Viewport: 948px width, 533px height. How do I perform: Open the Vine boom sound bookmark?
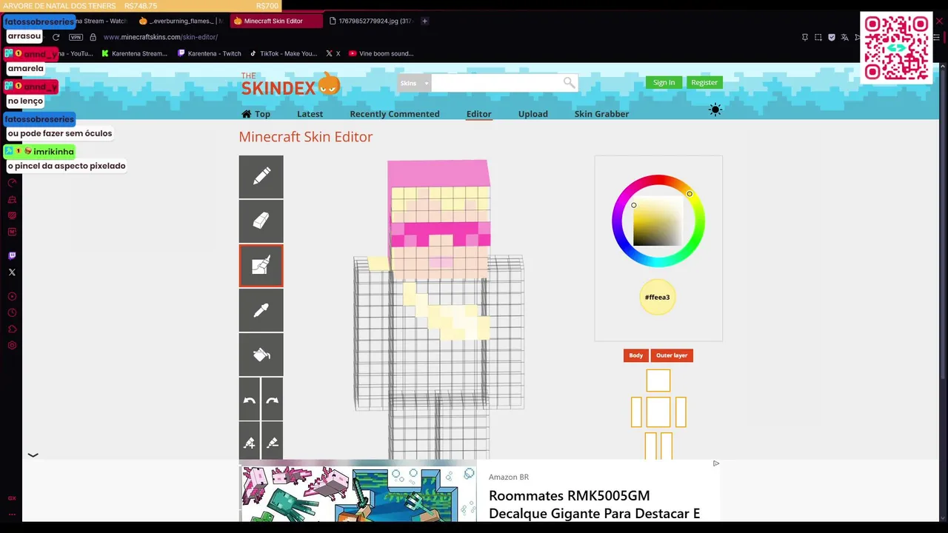tap(381, 53)
